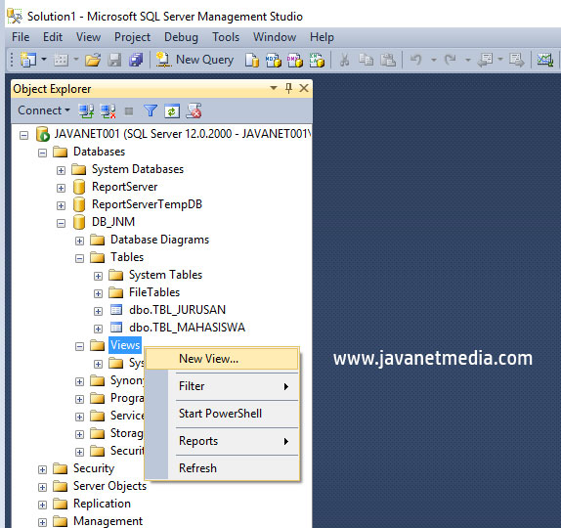Expand the Database Diagrams folder
The image size is (561, 528).
point(79,241)
